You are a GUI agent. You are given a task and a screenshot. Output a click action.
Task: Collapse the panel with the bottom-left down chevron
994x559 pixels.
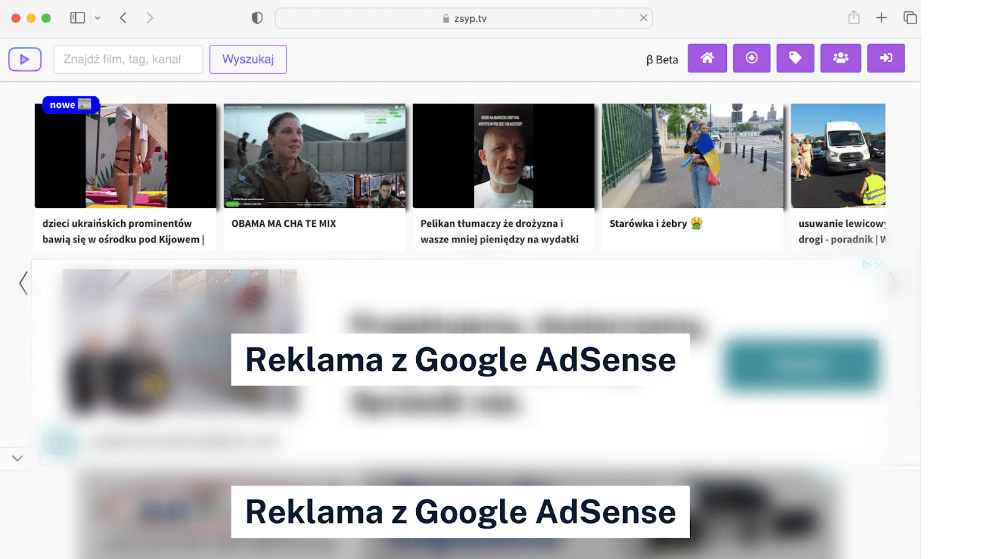coord(17,458)
